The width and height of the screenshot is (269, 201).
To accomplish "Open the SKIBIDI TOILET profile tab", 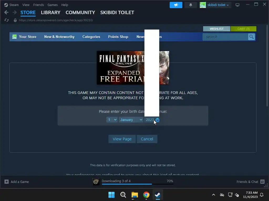I will pyautogui.click(x=117, y=13).
